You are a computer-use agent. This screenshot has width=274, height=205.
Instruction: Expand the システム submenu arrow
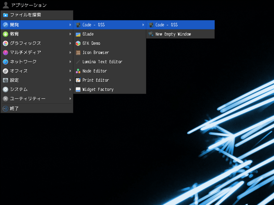coord(70,90)
